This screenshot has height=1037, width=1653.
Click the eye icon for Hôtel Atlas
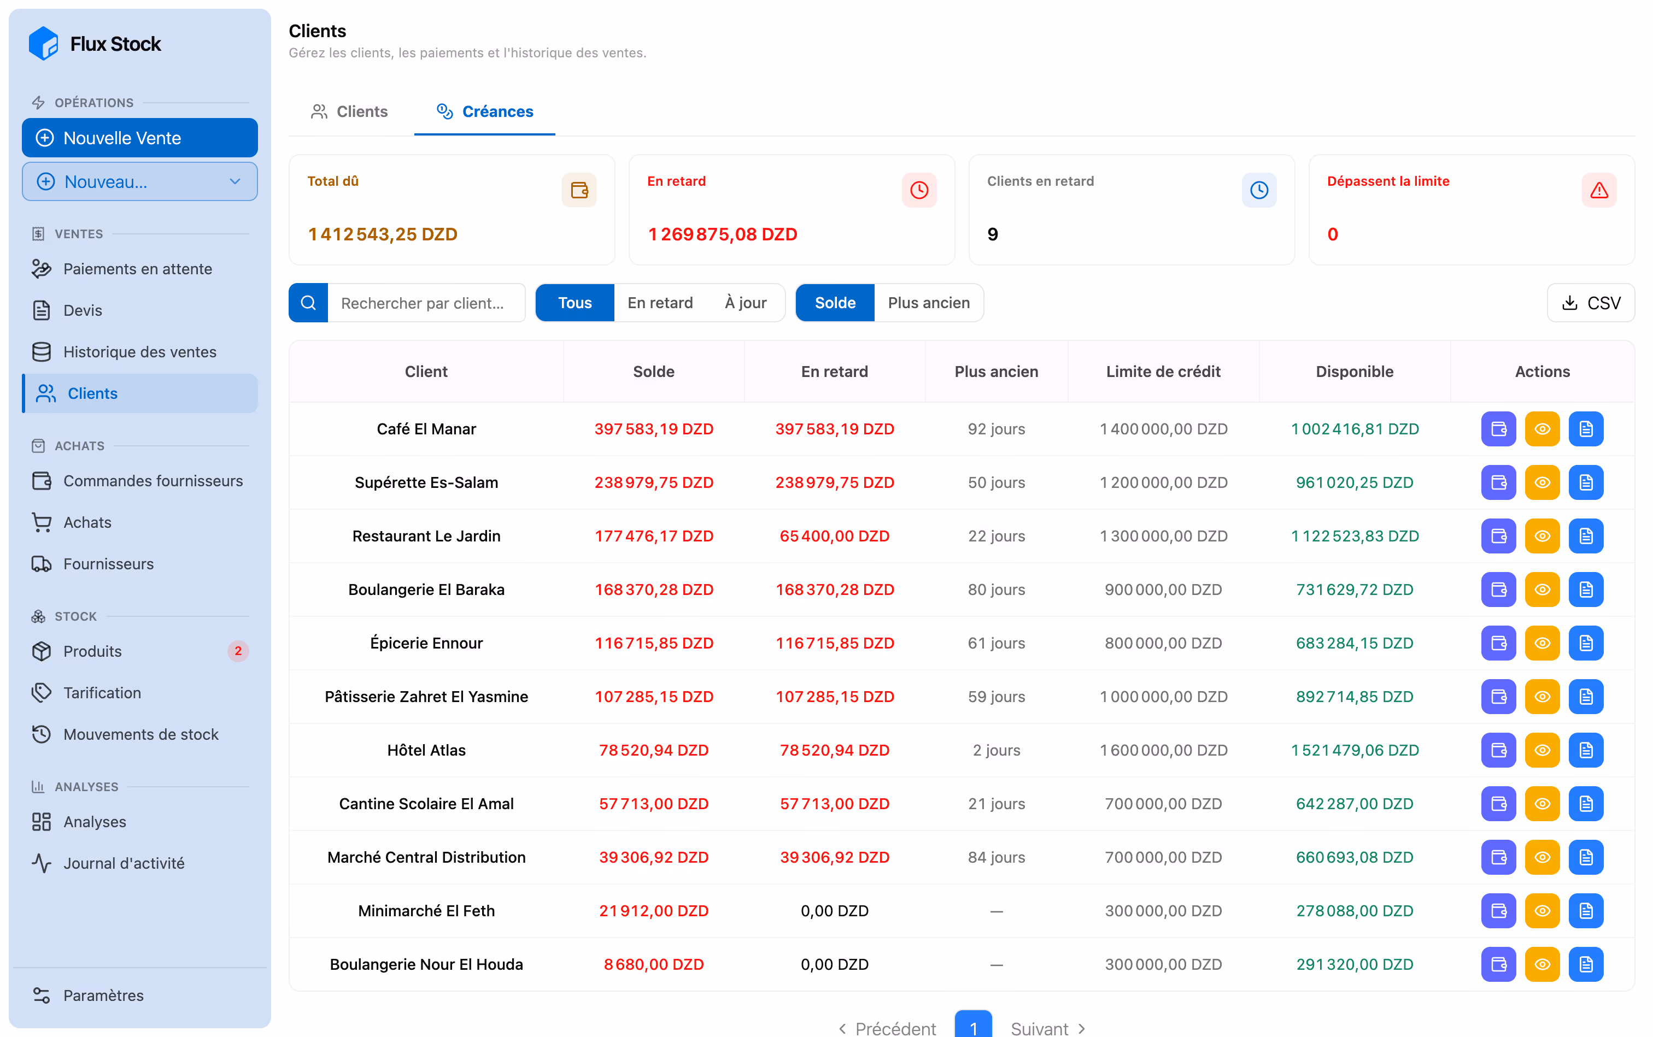[x=1542, y=750]
